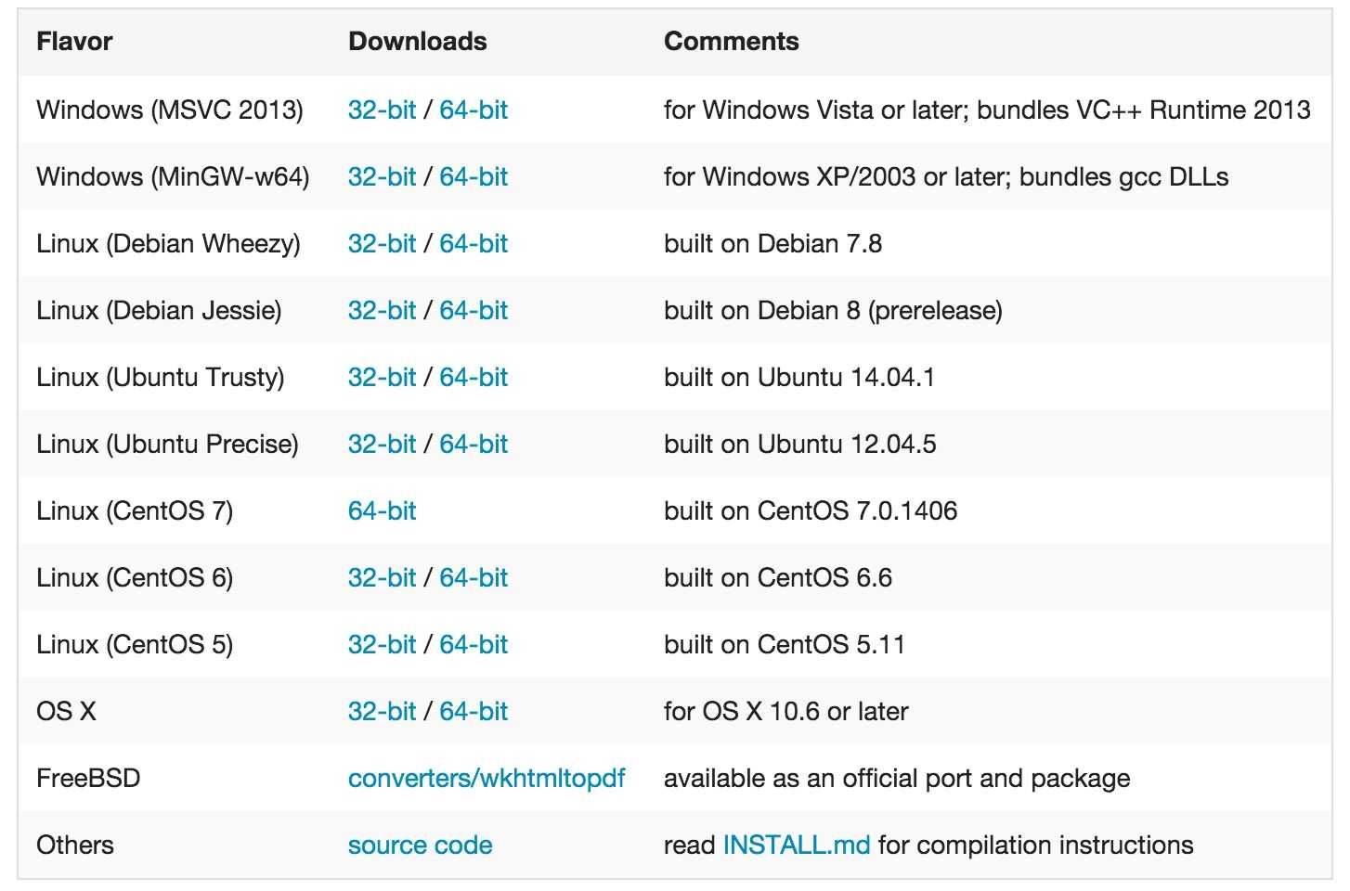Select the 'Others' flavor cell
This screenshot has height=891, width=1350.
click(x=75, y=845)
